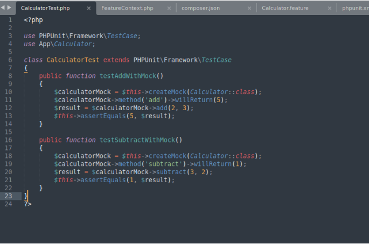
Task: Close the Calculator.feature tab
Action: click(x=330, y=8)
